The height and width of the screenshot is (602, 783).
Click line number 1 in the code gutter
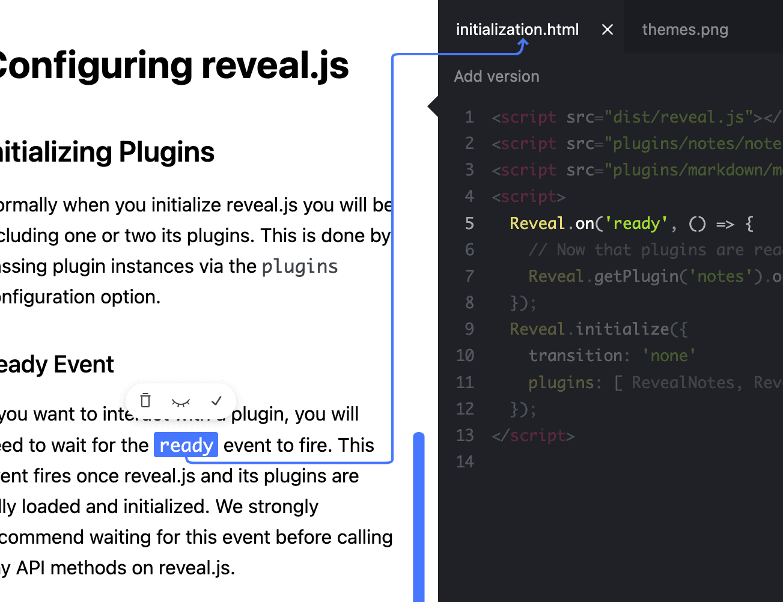tap(469, 117)
